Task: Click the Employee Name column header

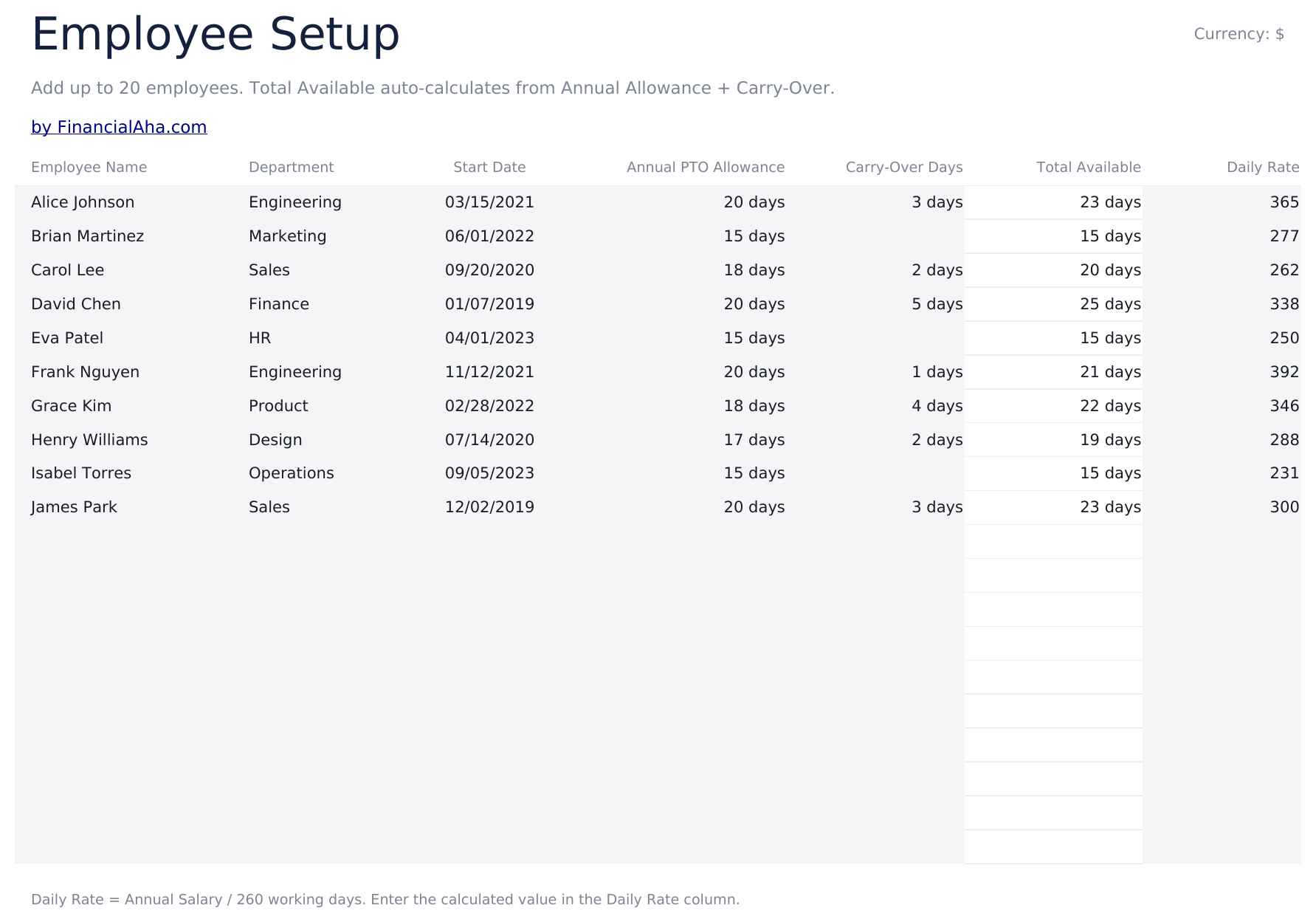Action: point(89,168)
